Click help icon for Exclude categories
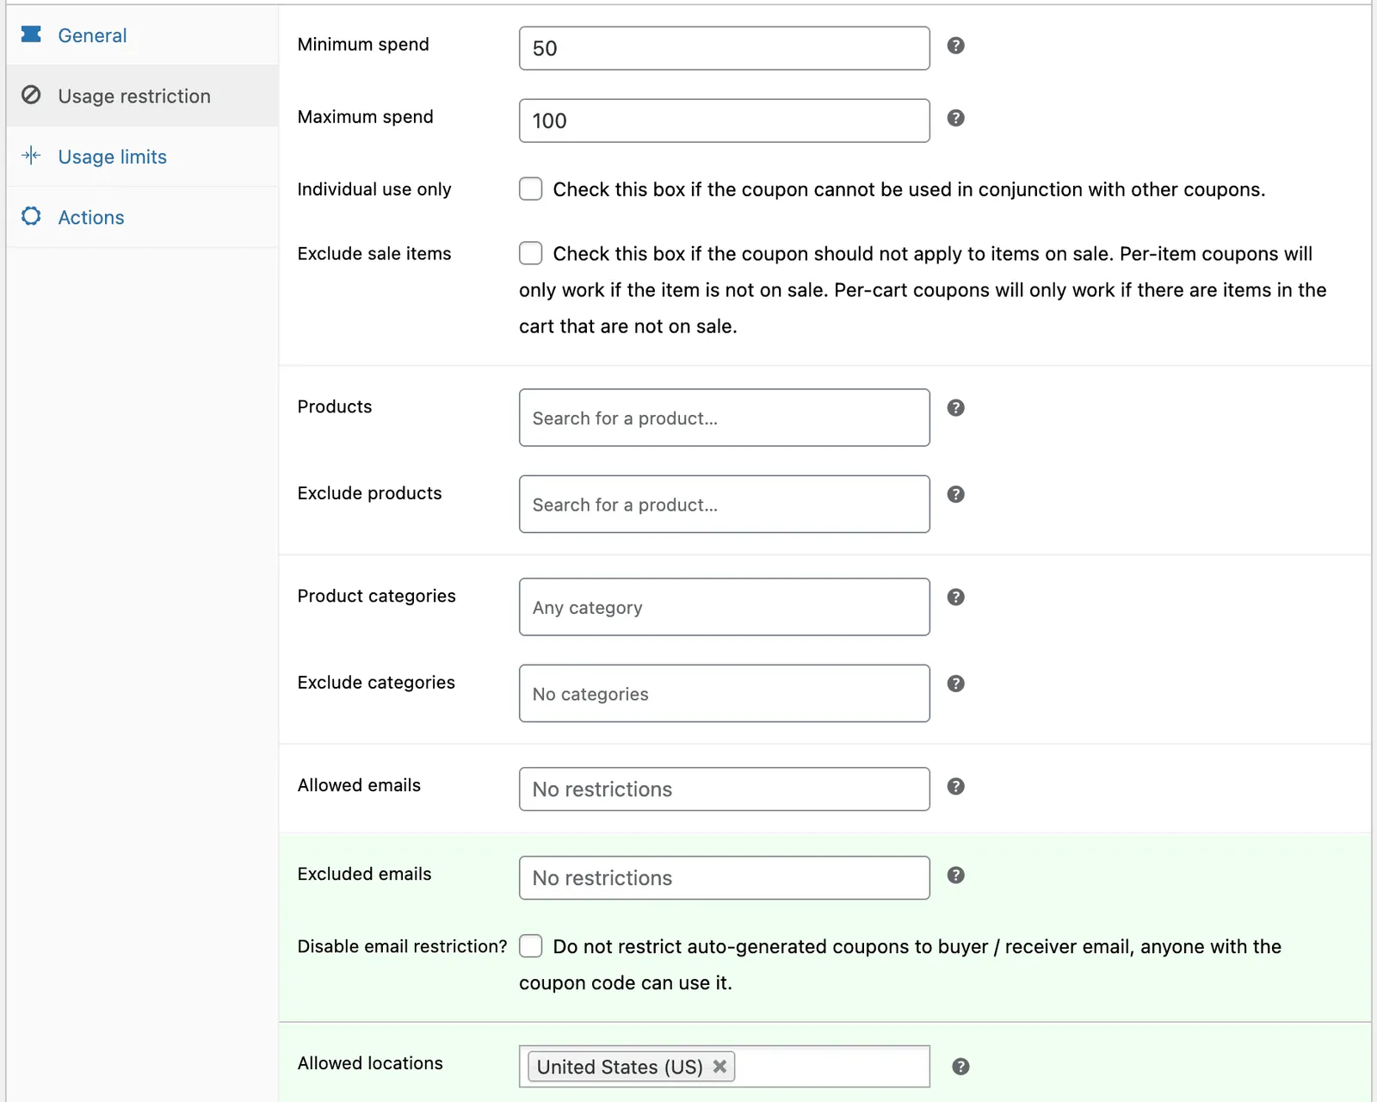Screen dimensions: 1377x1102 click(955, 684)
